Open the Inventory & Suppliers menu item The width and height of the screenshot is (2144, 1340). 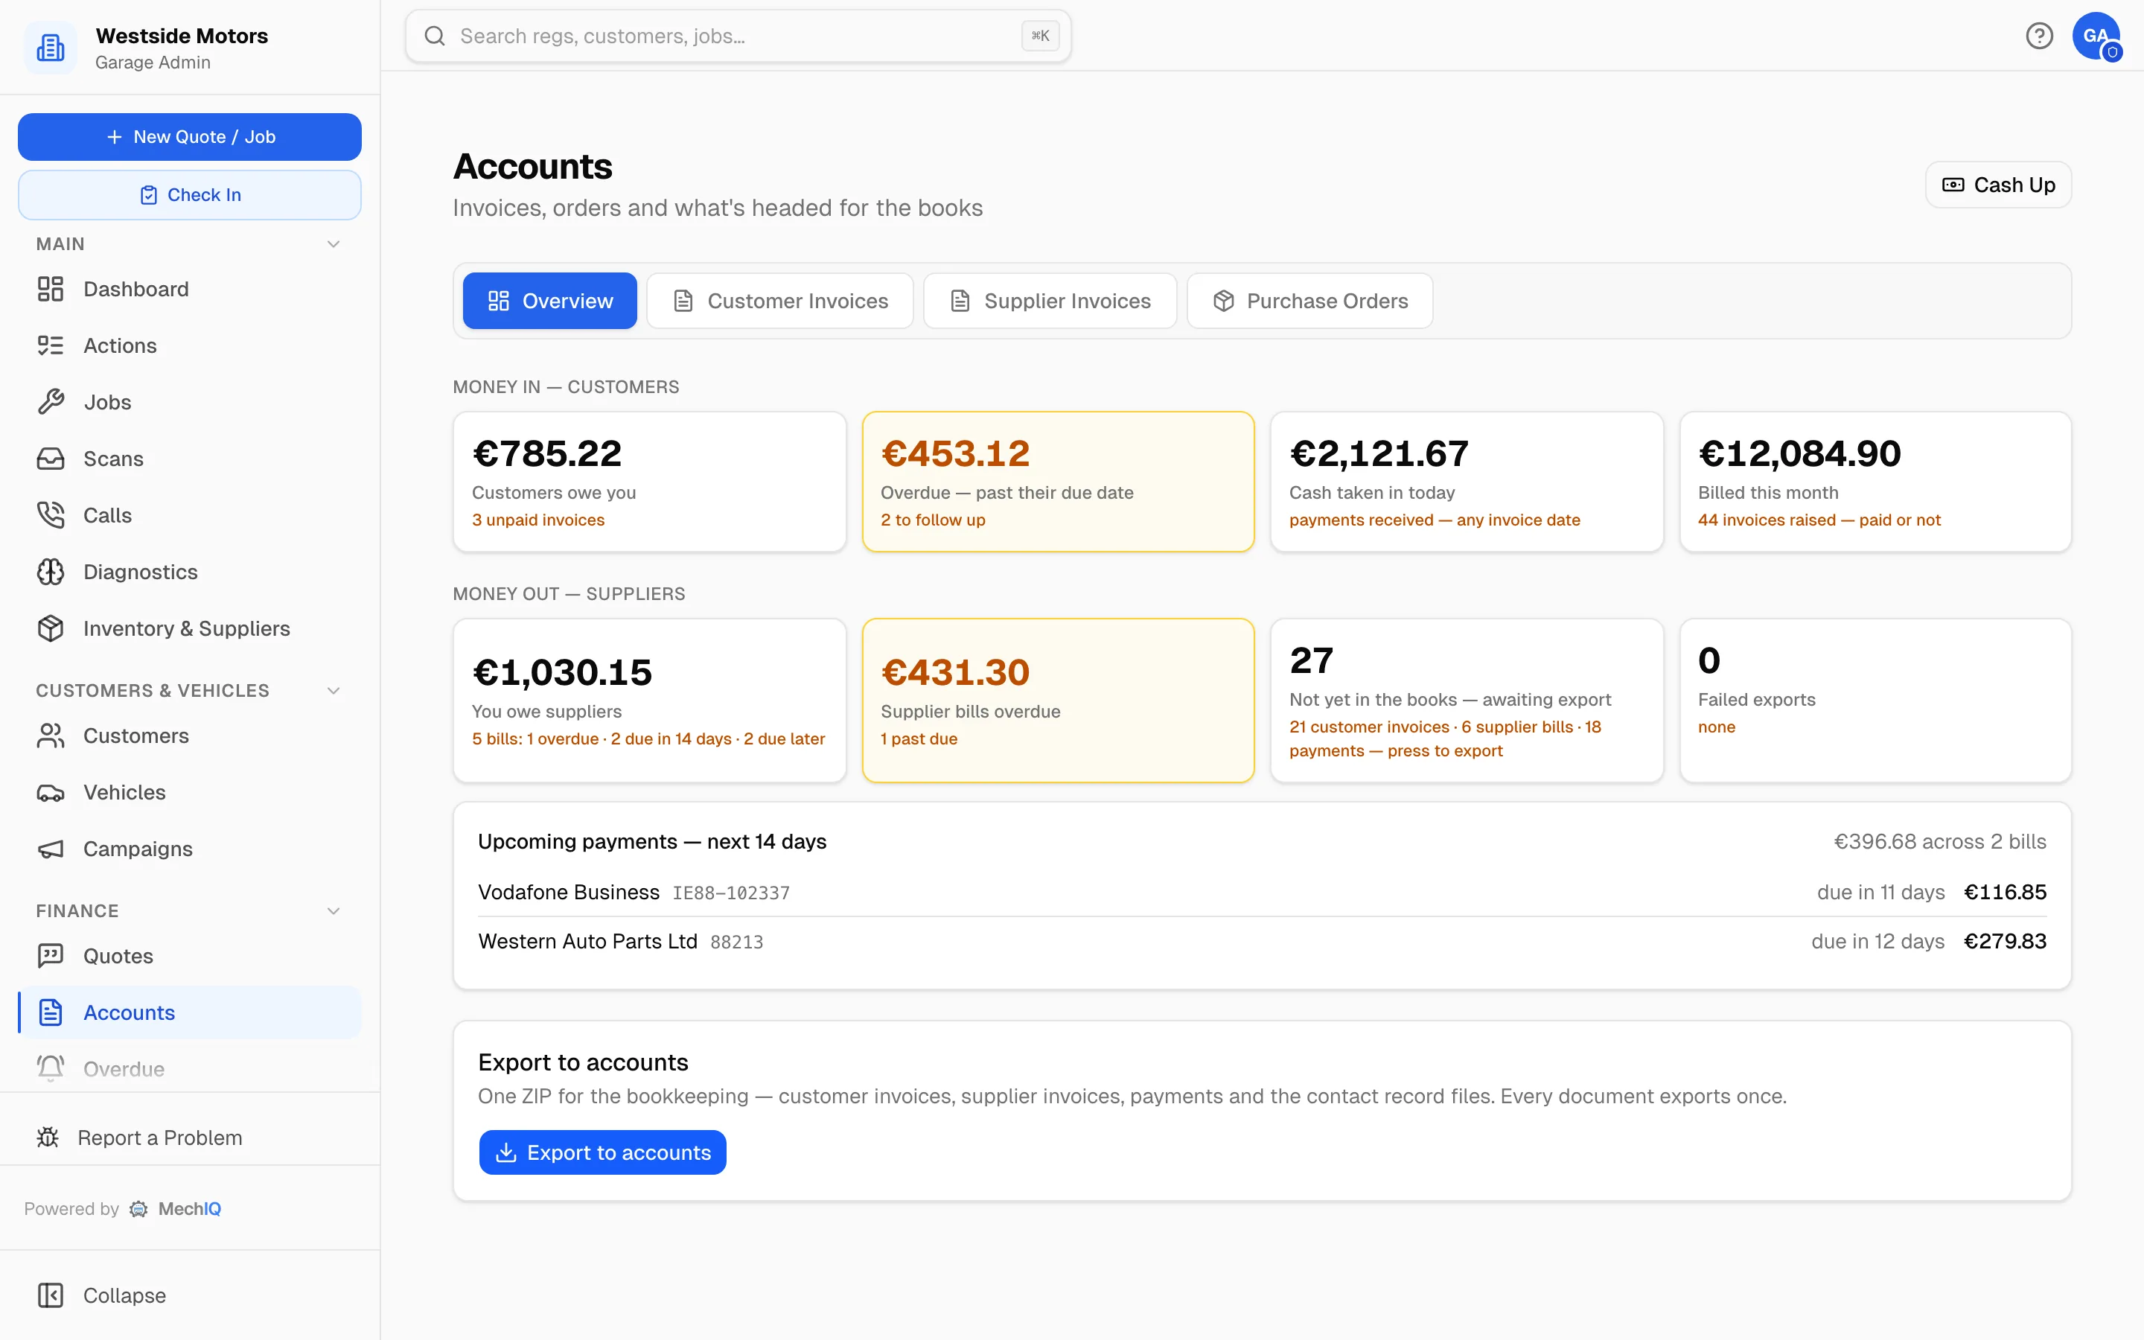(190, 628)
